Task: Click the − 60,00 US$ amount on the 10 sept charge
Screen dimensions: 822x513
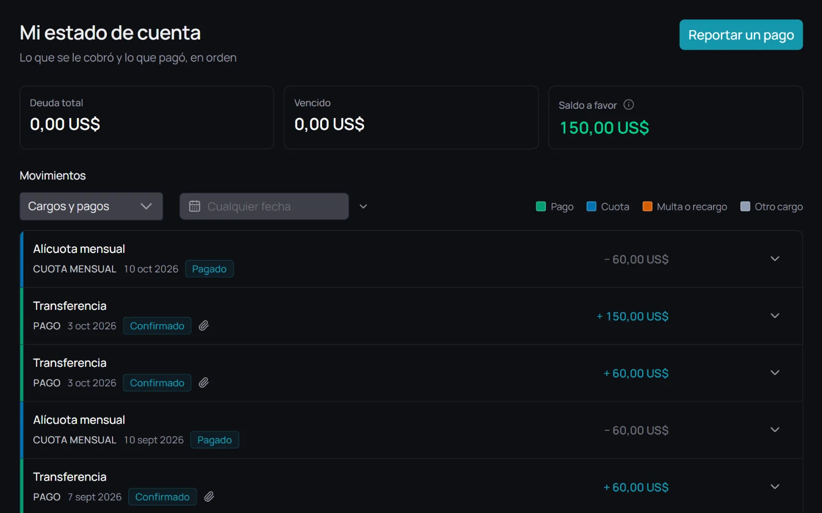Action: point(636,430)
